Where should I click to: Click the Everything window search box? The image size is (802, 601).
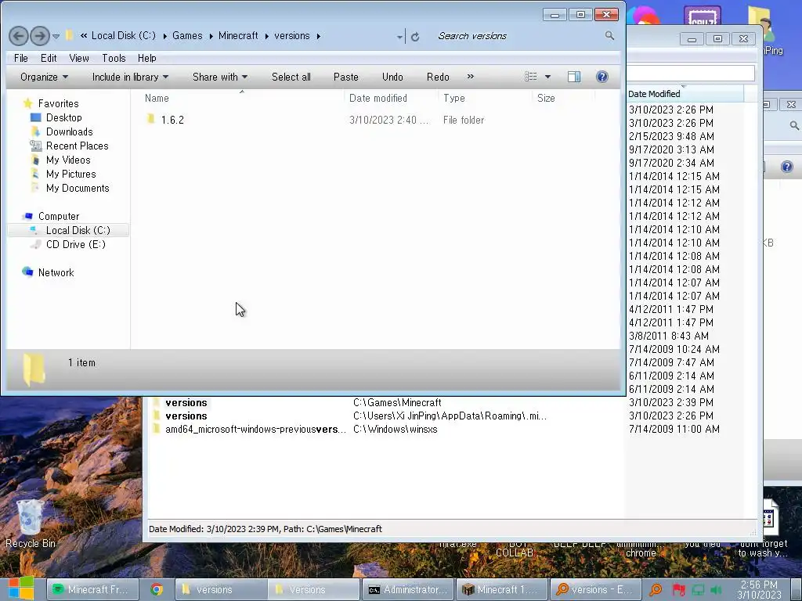pos(691,73)
